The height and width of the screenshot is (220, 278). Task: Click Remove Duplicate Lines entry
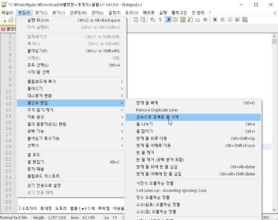[x=193, y=110]
